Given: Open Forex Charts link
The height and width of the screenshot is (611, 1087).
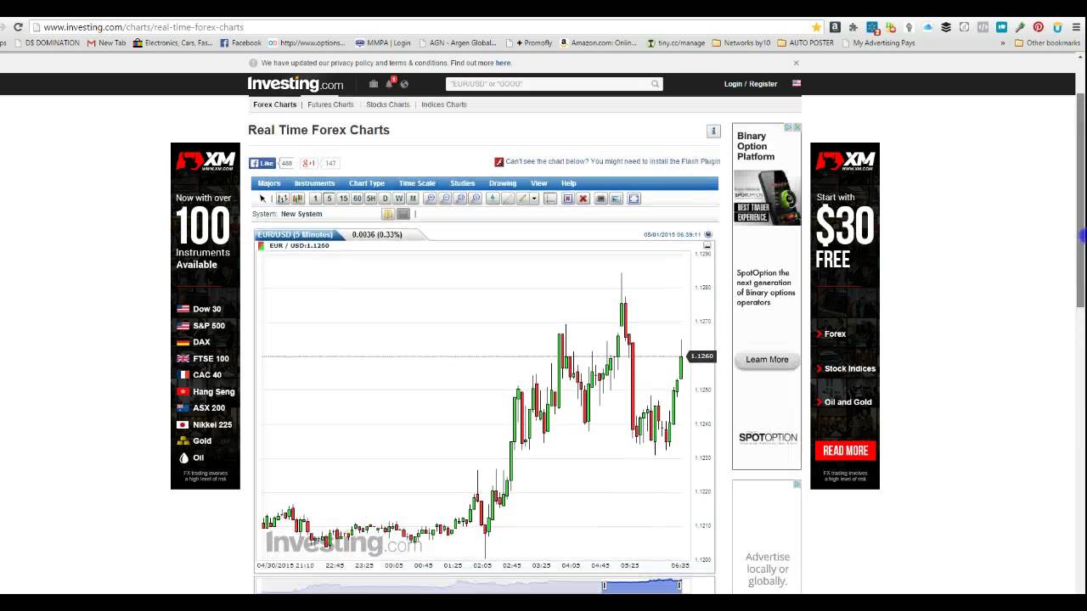Looking at the screenshot, I should [x=275, y=104].
